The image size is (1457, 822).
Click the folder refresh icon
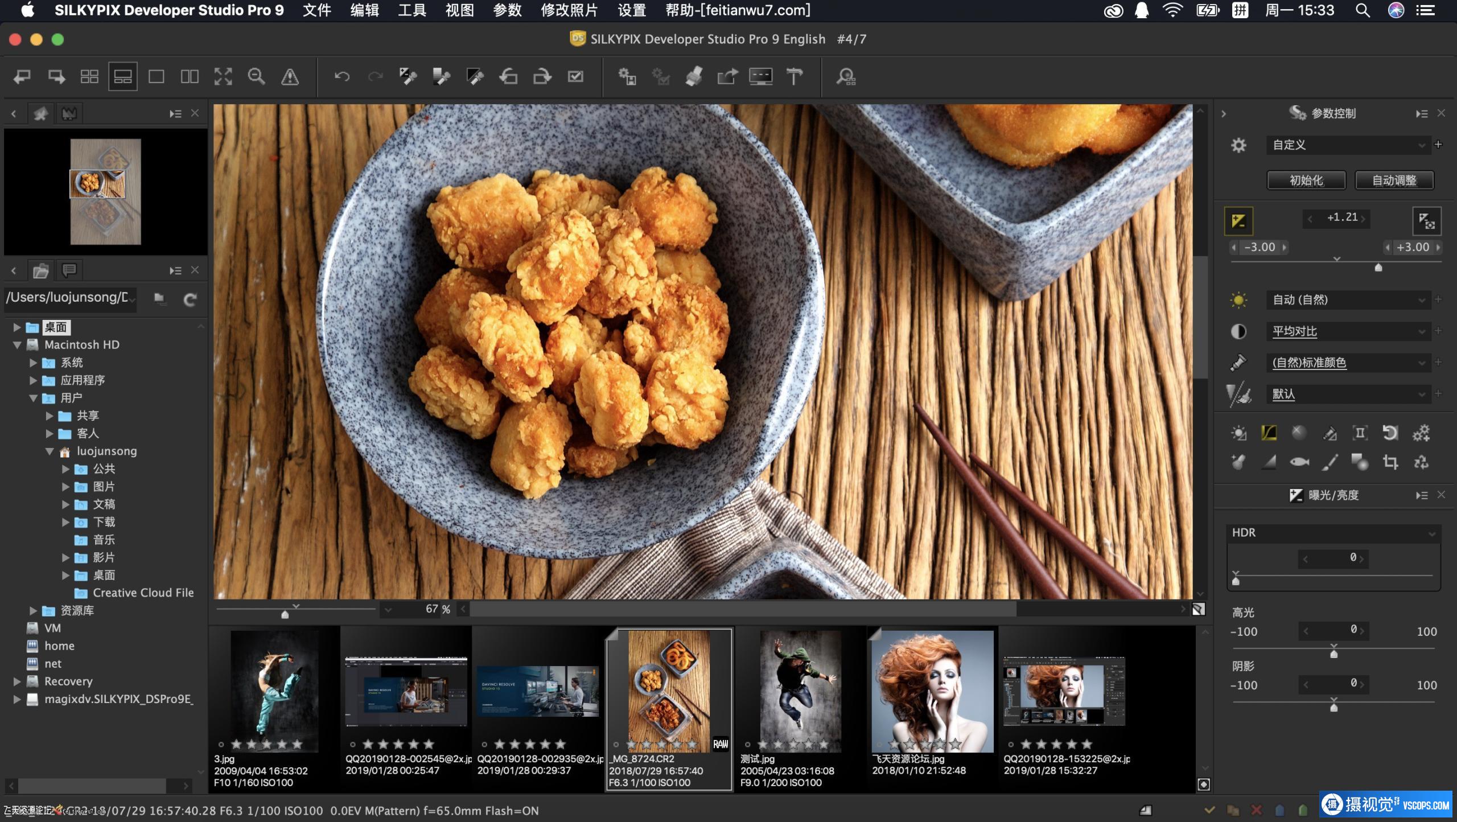[190, 299]
